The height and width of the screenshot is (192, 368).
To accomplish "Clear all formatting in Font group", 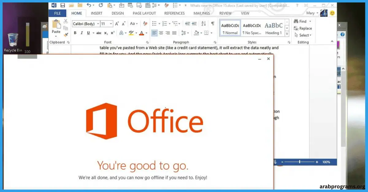I will (145, 24).
